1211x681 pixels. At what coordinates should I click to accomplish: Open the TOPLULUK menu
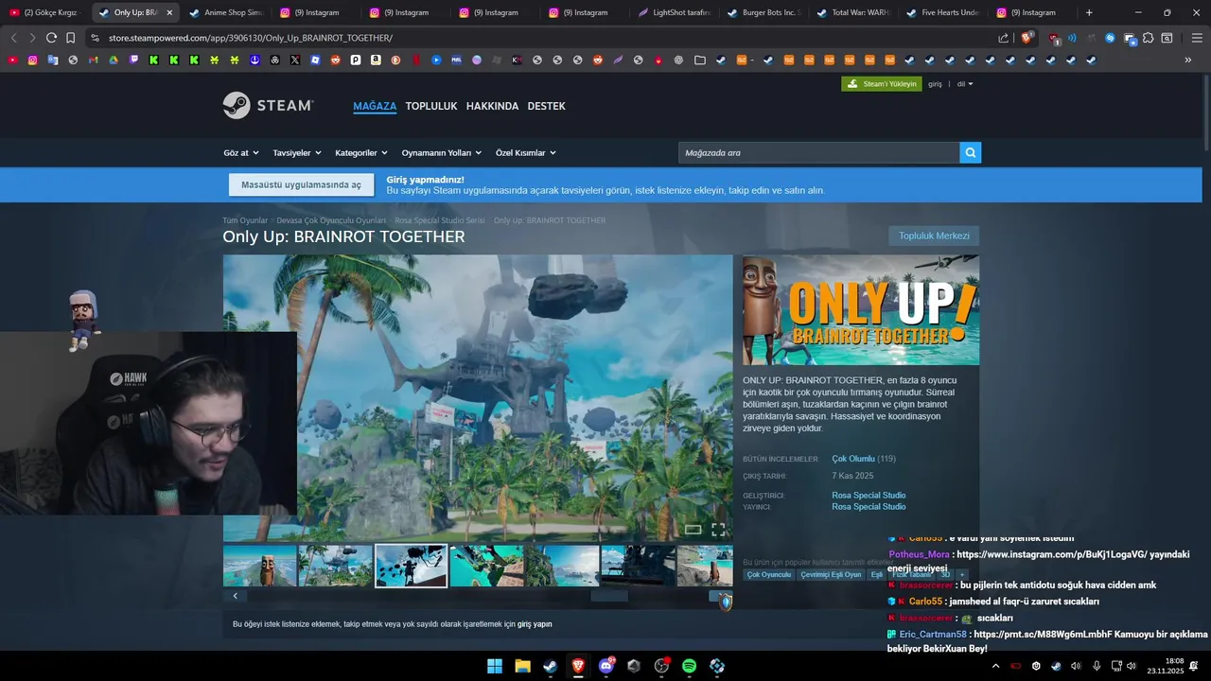point(431,106)
